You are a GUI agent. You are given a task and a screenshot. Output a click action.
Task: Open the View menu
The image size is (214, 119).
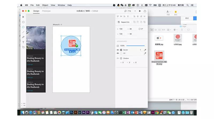53,5
